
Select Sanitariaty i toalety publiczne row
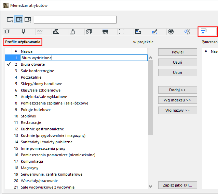coord(76,142)
